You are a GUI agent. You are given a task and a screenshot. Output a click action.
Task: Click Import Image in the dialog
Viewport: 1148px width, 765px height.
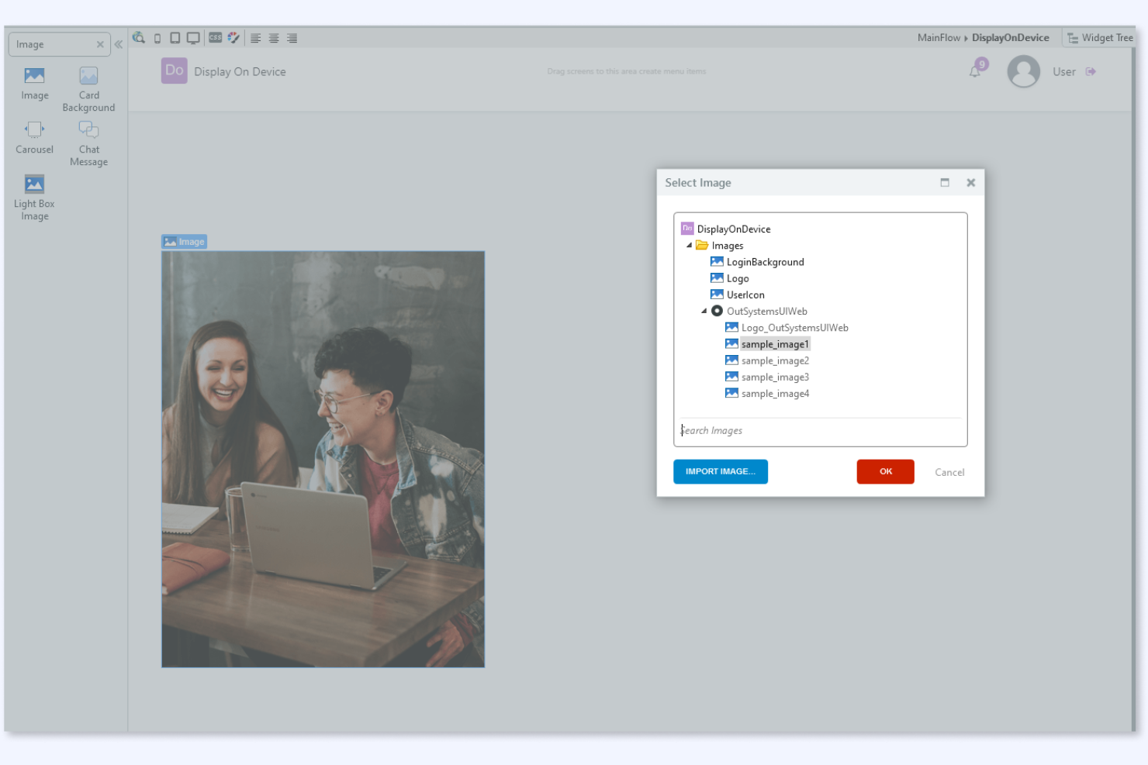point(720,471)
